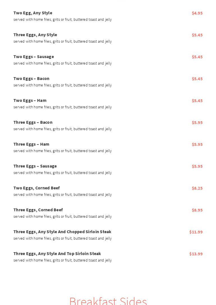Open the Three Eggs – Sausage item
The width and height of the screenshot is (216, 305).
point(35,166)
